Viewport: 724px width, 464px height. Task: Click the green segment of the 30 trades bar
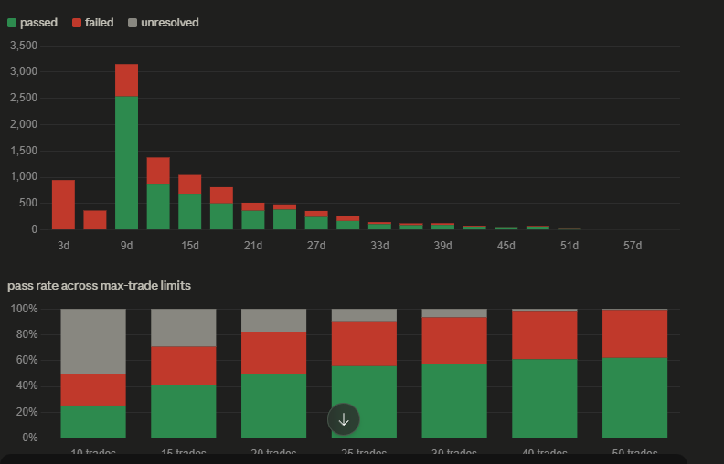click(454, 401)
